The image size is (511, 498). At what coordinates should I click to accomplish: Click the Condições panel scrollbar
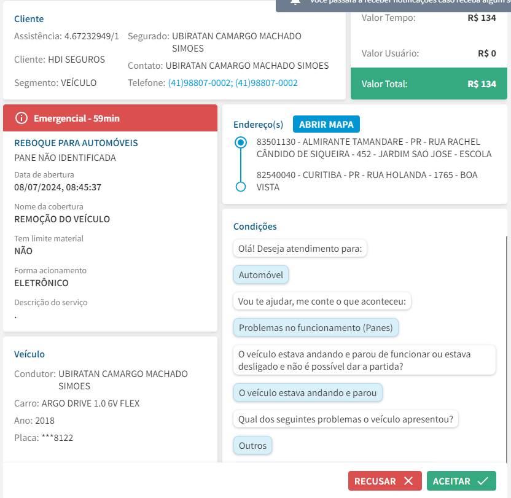(x=507, y=349)
